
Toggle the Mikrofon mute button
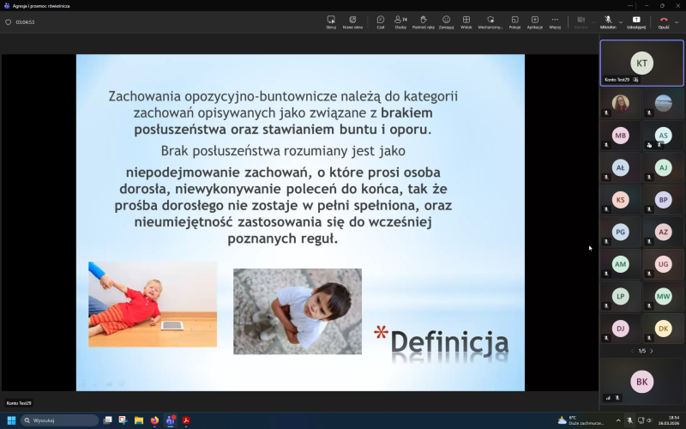coord(607,20)
